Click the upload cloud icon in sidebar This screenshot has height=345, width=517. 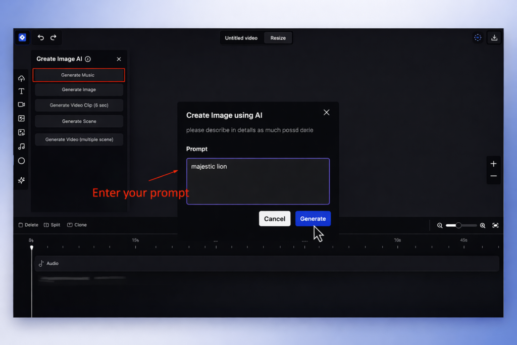tap(21, 78)
